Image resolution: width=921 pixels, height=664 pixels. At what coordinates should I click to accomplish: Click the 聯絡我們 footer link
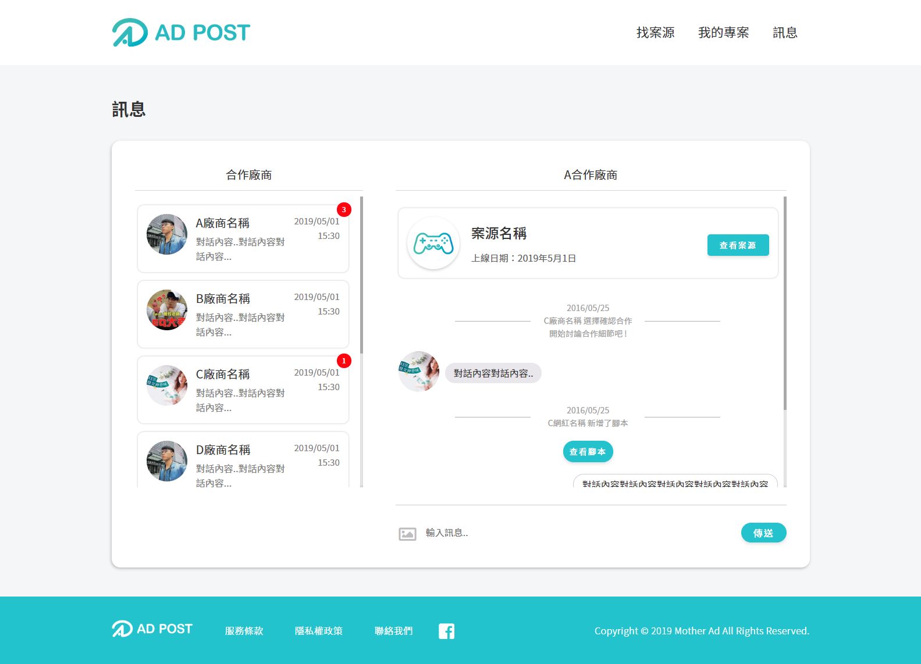pos(393,631)
